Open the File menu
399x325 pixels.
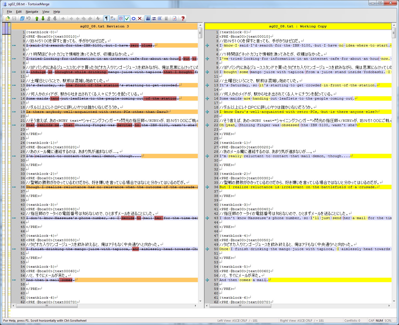click(x=9, y=12)
